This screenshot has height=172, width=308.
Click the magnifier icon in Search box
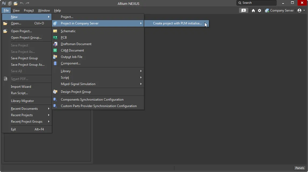click(240, 3)
